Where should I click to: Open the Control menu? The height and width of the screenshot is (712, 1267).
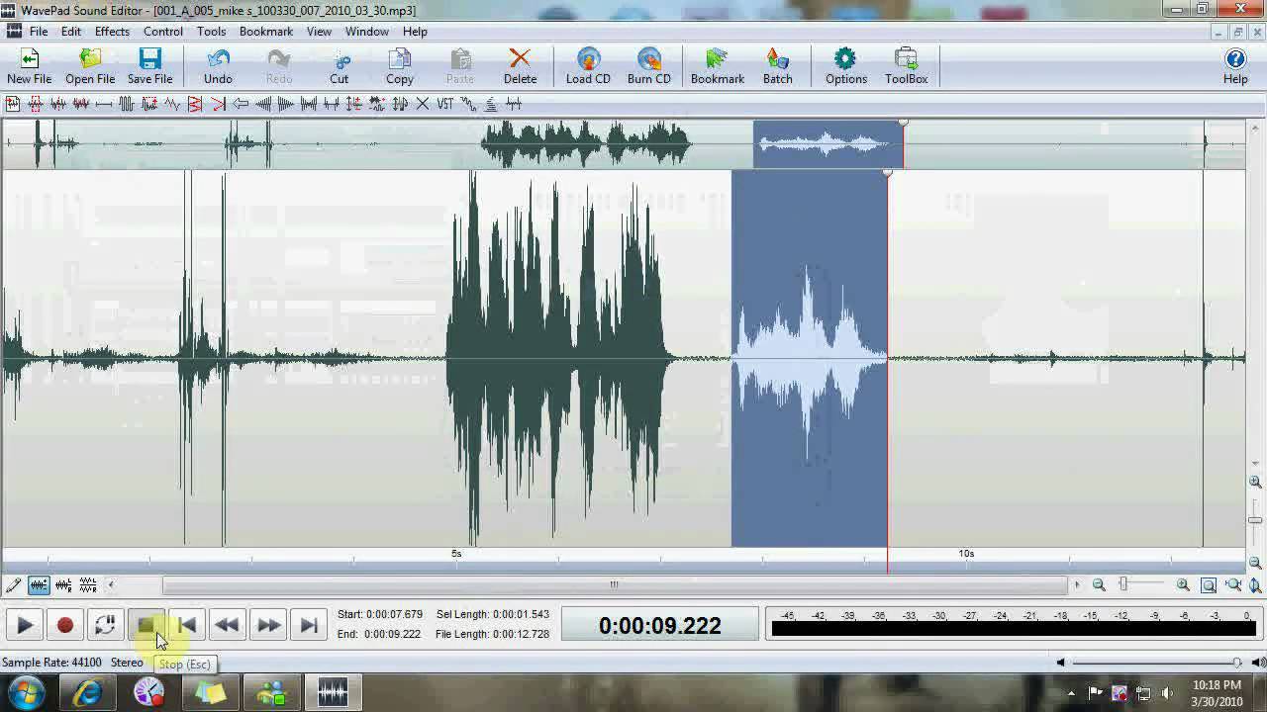coord(163,32)
